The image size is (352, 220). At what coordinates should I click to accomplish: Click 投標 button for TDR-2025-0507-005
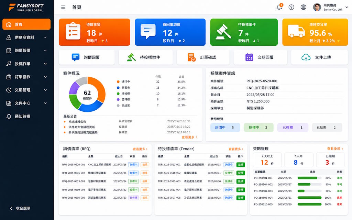click(x=240, y=198)
